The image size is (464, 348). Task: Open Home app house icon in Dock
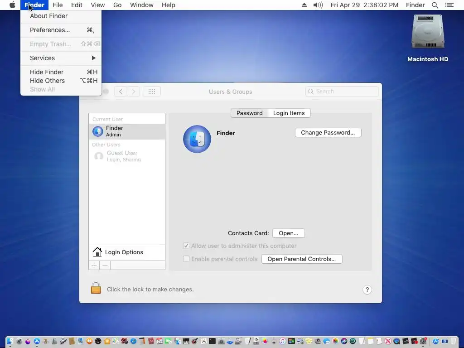tap(107, 341)
